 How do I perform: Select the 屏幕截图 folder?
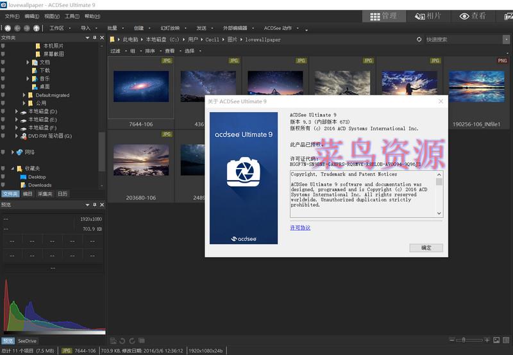tap(50, 54)
